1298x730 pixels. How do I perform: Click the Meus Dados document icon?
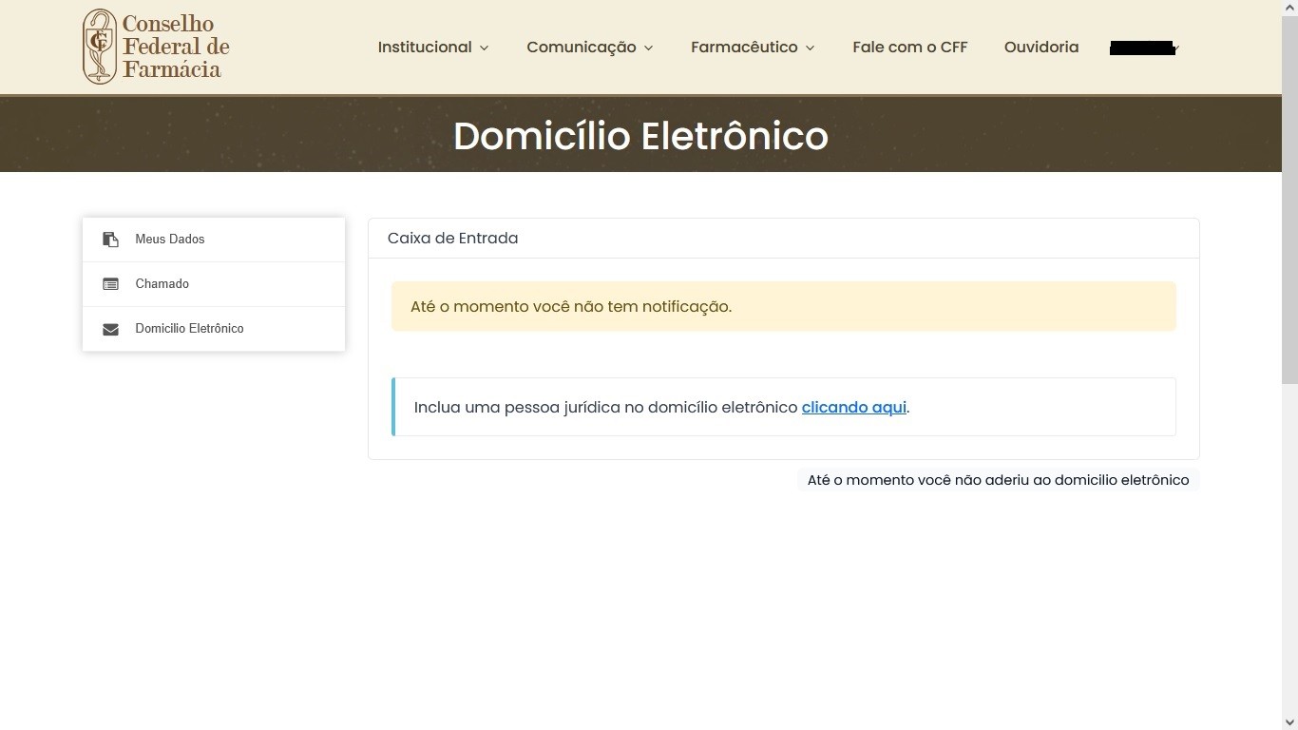tap(110, 240)
